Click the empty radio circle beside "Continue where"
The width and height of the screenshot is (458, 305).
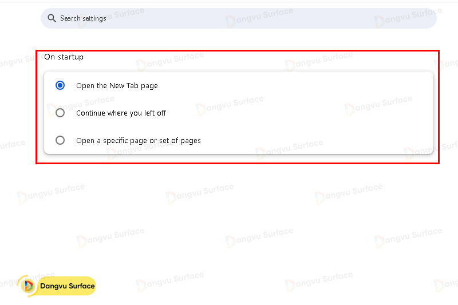click(60, 113)
